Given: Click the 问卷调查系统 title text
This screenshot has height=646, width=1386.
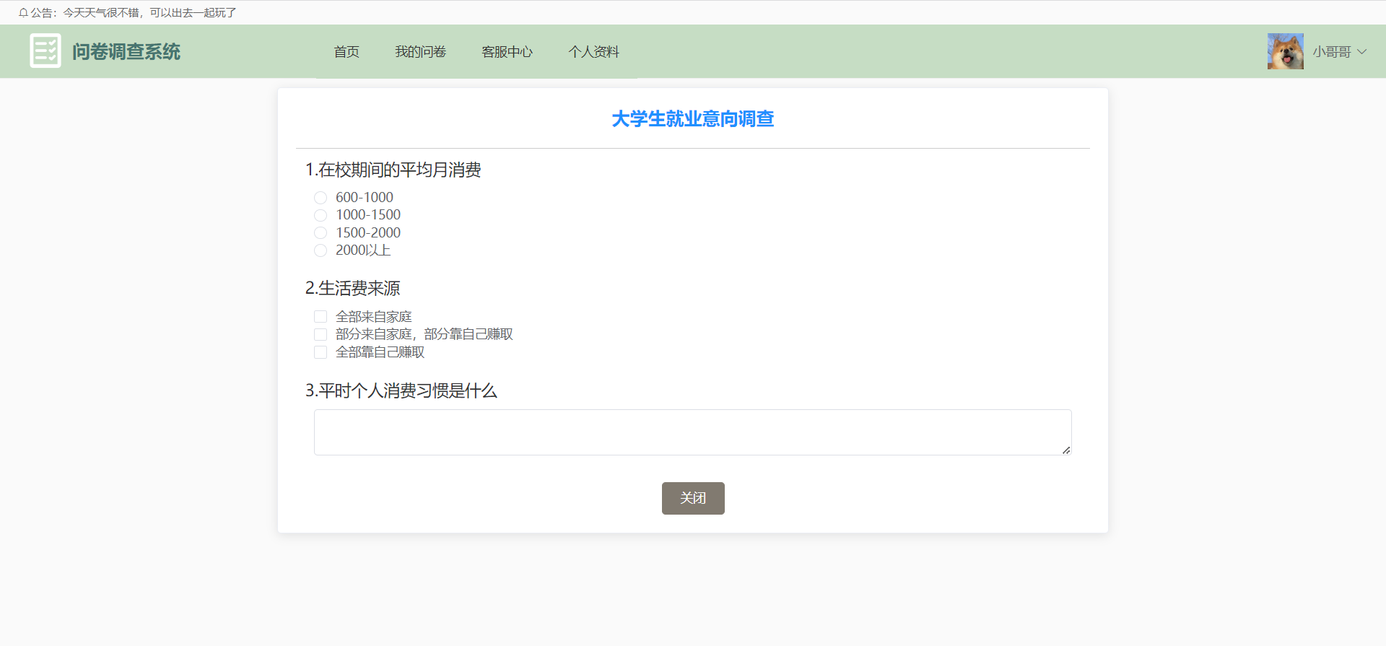Looking at the screenshot, I should tap(126, 52).
